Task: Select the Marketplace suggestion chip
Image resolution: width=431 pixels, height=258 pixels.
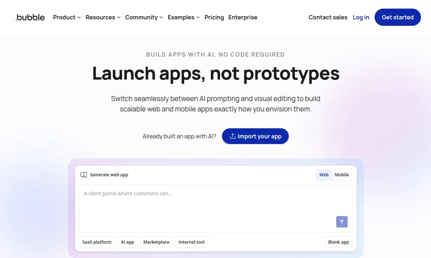Action: click(x=157, y=242)
